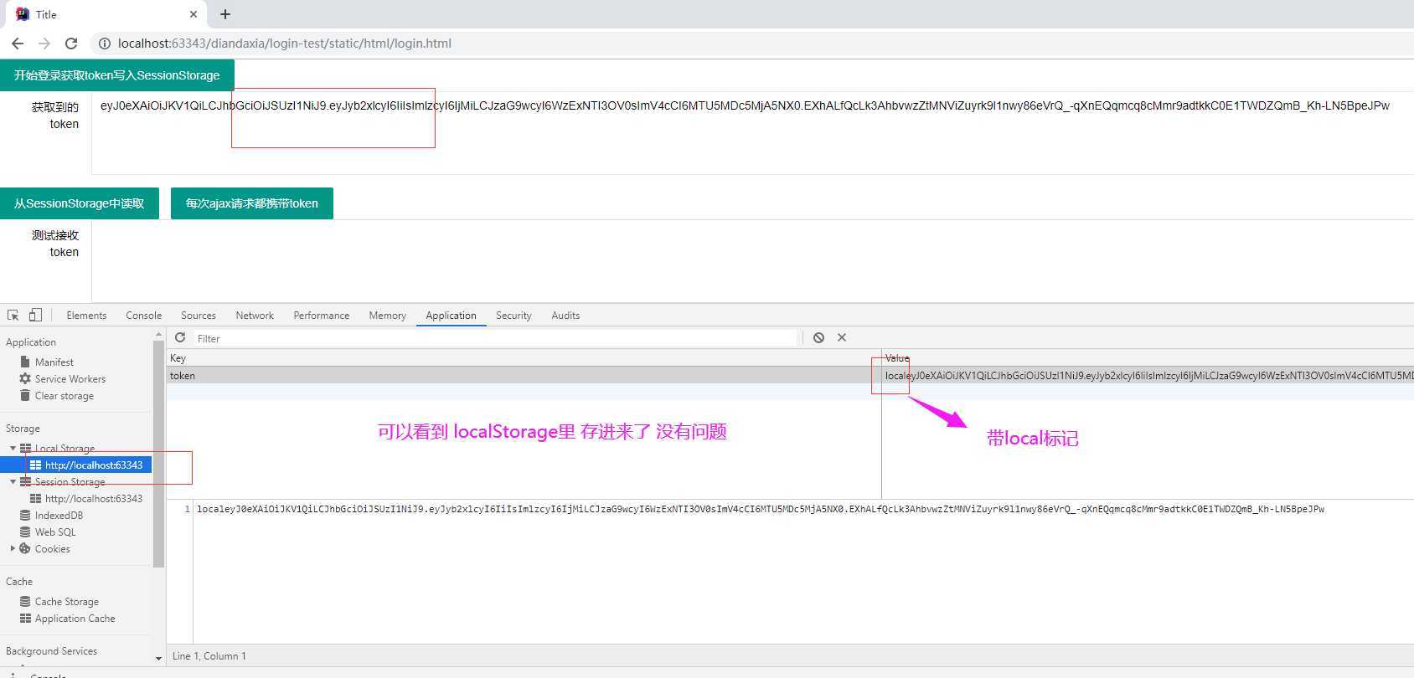Screen dimensions: 1414x678
Task: Collapse the Session Storage tree arrow
Action: [13, 482]
